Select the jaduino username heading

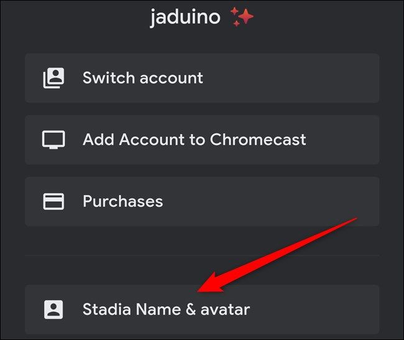click(185, 17)
